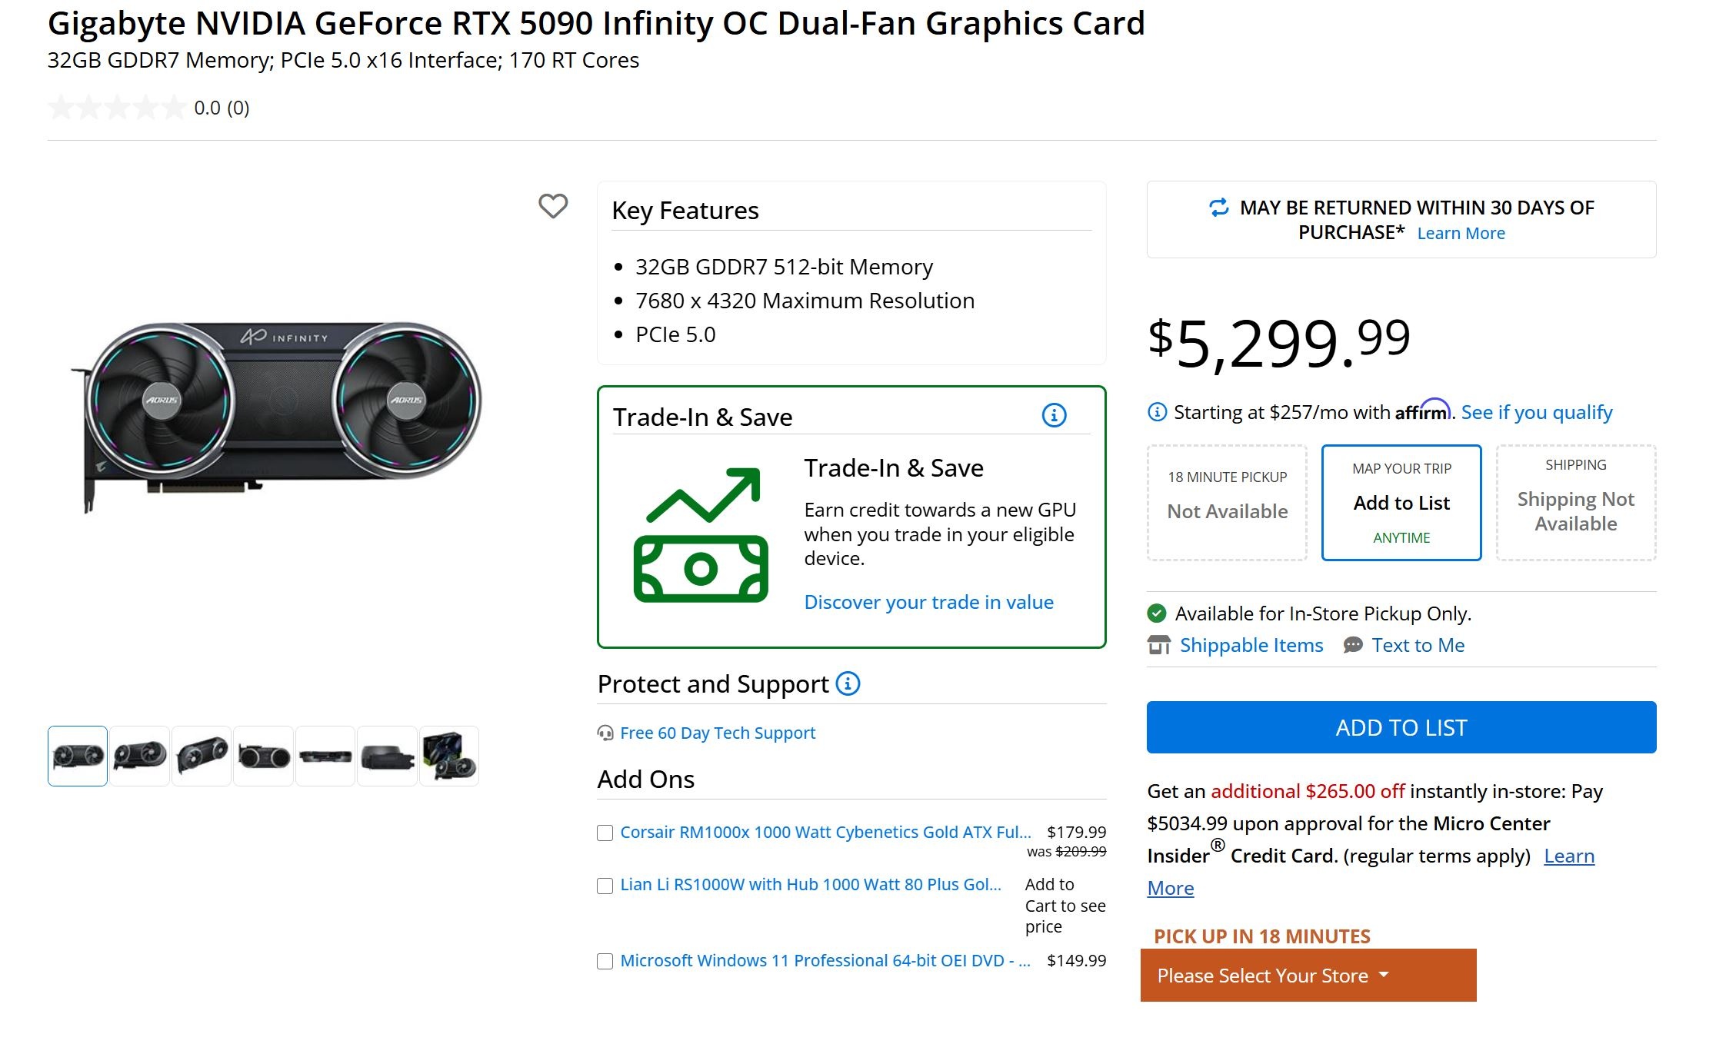The width and height of the screenshot is (1716, 1044).
Task: Open the Please Select Your Store dropdown
Action: point(1308,975)
